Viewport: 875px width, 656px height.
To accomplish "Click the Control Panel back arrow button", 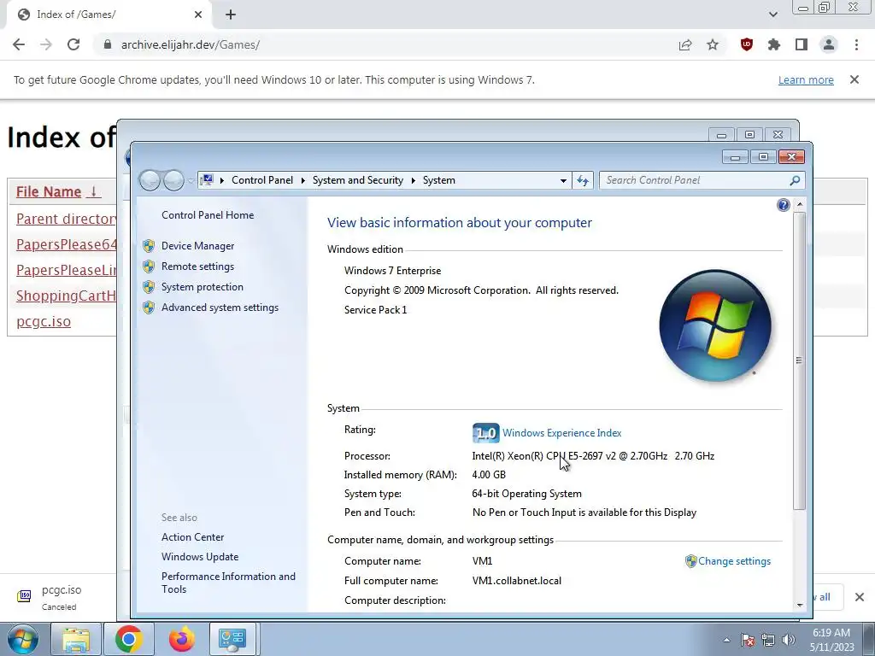I will point(150,180).
